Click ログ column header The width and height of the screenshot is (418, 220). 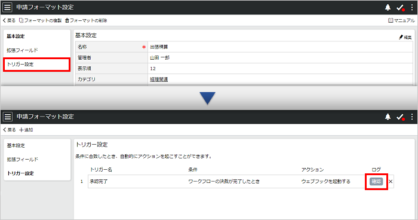[x=376, y=170]
